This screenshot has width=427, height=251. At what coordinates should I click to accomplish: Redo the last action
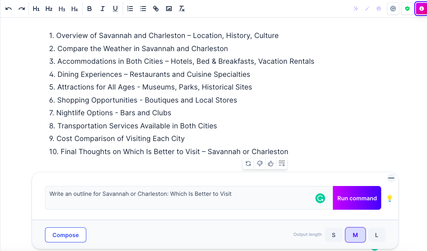tap(22, 9)
